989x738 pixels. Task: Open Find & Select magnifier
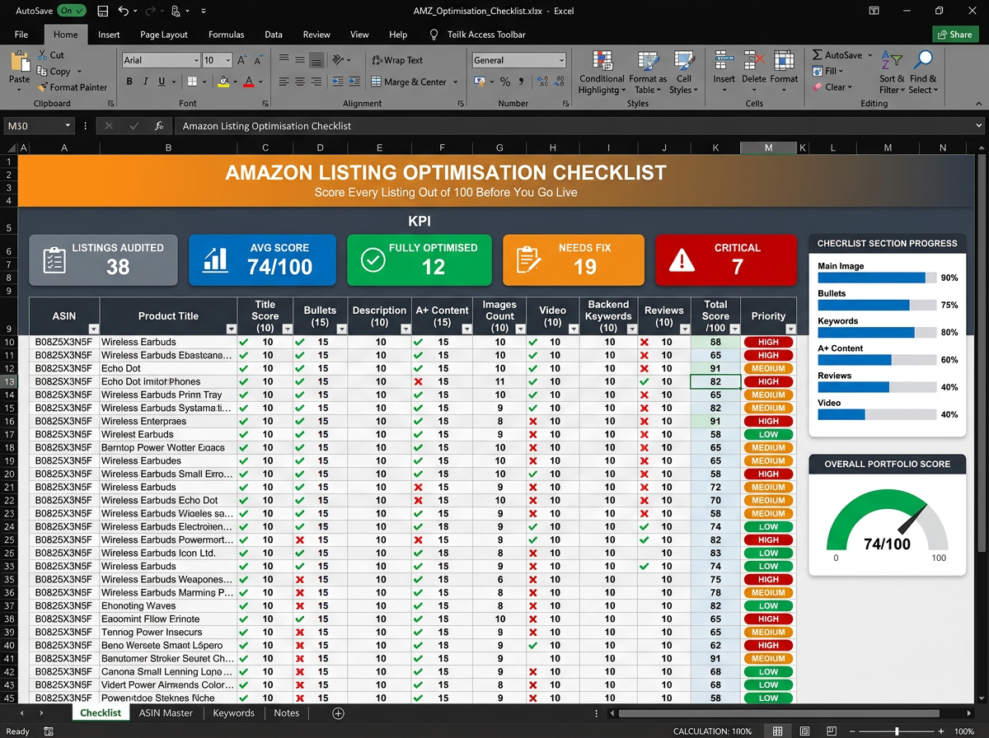[923, 72]
